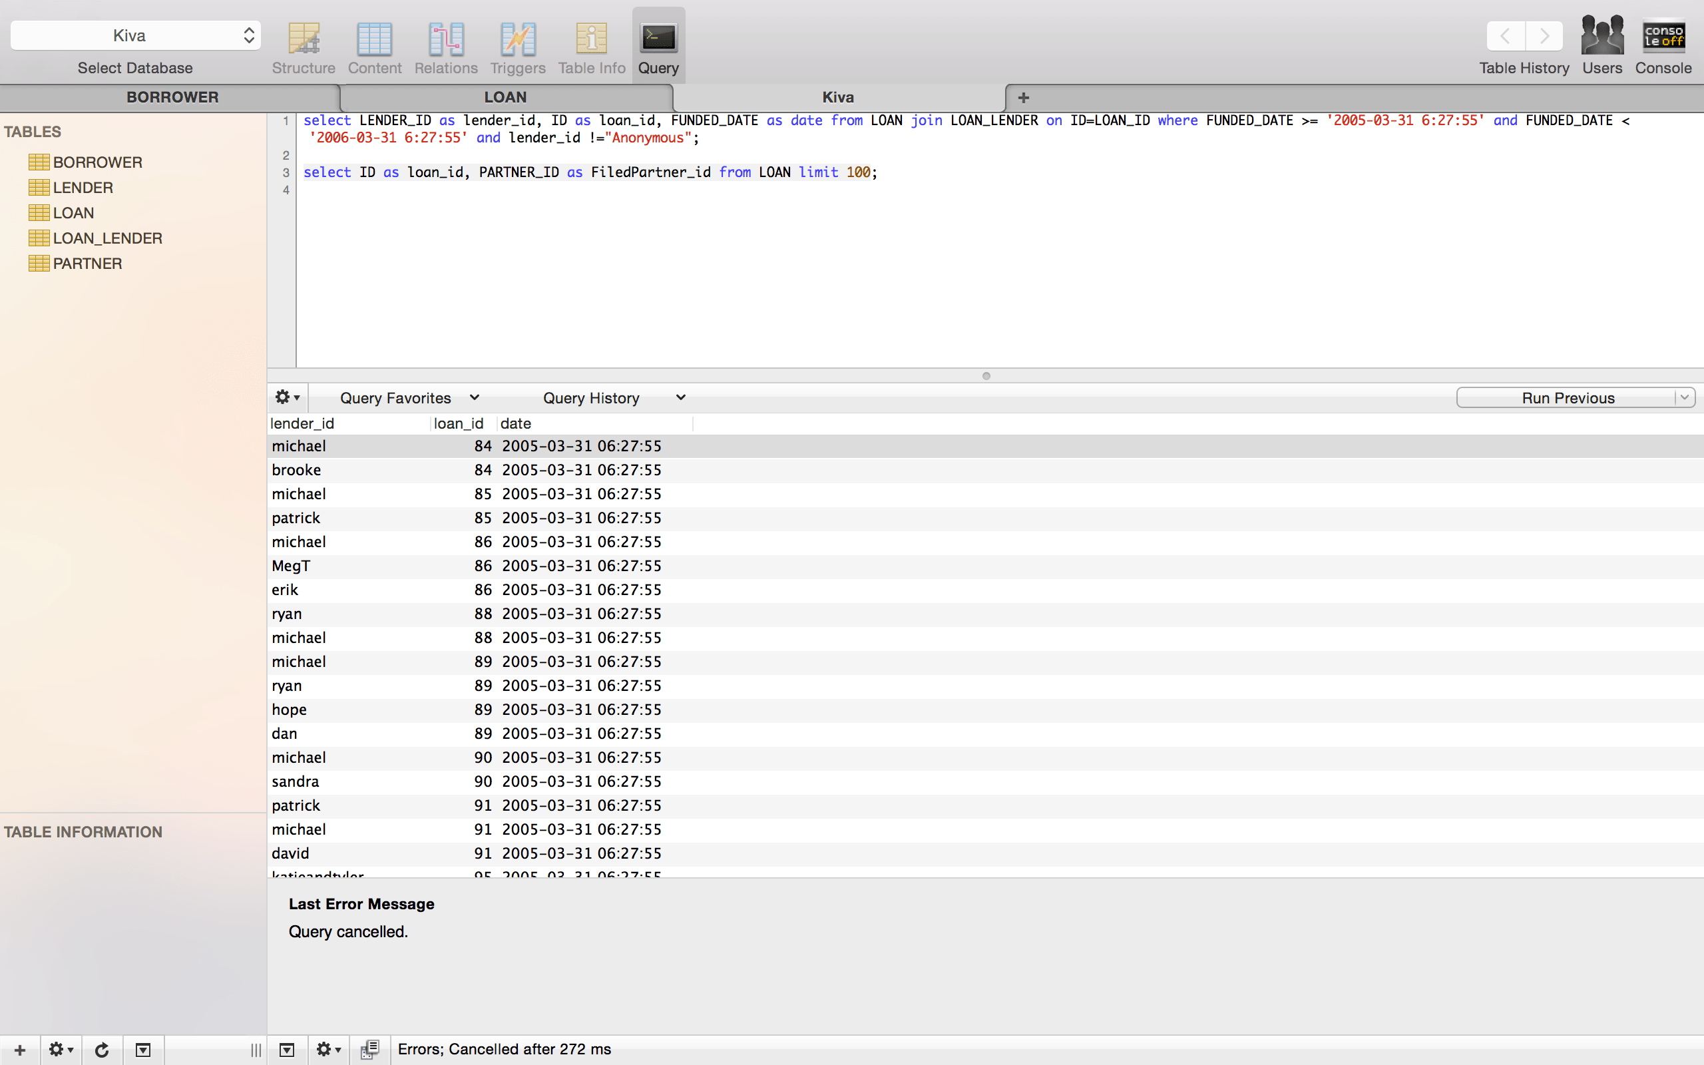Switch to the BORROWER tab
This screenshot has height=1065, width=1704.
[172, 97]
